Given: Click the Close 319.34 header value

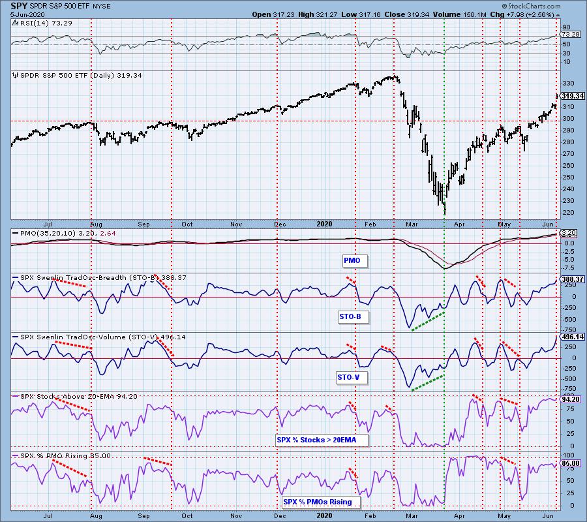Looking at the screenshot, I should click(407, 14).
